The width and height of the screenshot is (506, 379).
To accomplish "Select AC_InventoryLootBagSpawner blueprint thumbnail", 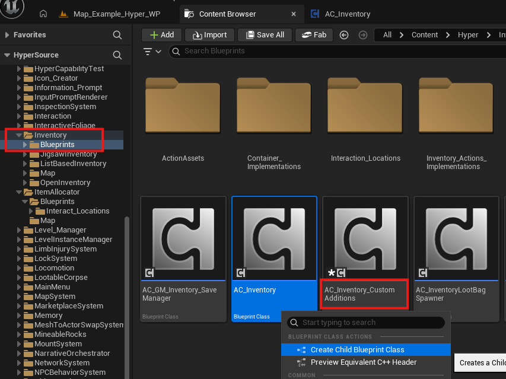I will click(456, 238).
